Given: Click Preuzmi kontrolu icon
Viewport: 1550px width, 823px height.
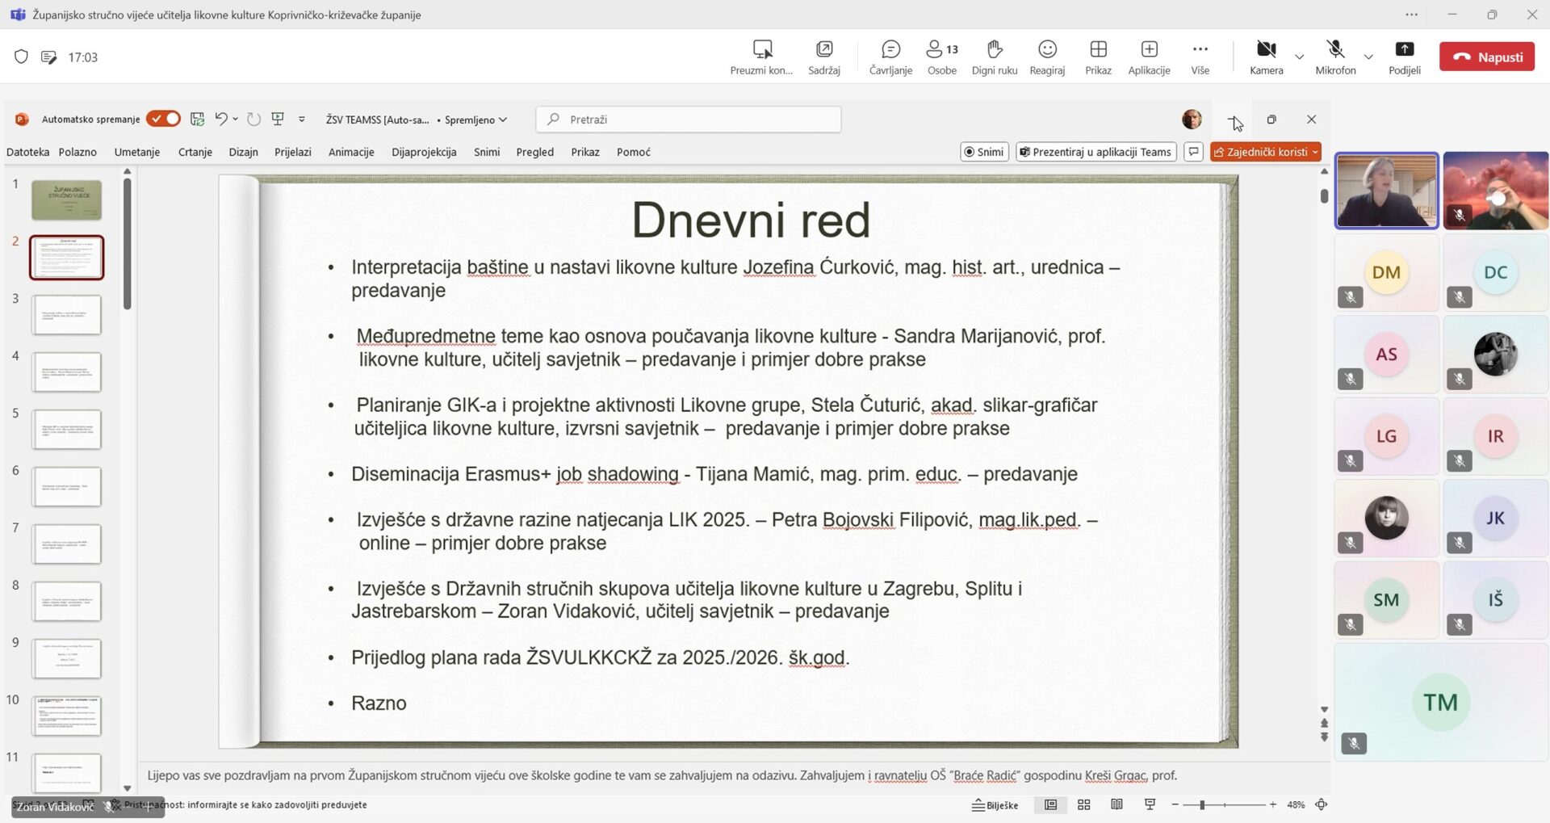Looking at the screenshot, I should [762, 50].
